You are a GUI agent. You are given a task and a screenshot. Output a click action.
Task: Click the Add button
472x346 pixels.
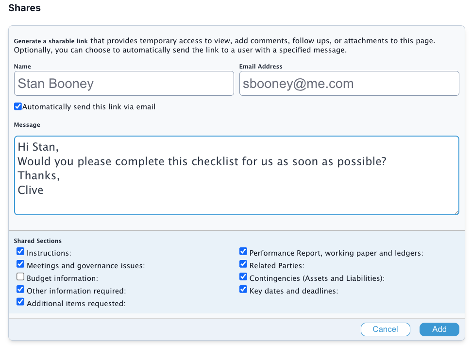[x=439, y=329]
